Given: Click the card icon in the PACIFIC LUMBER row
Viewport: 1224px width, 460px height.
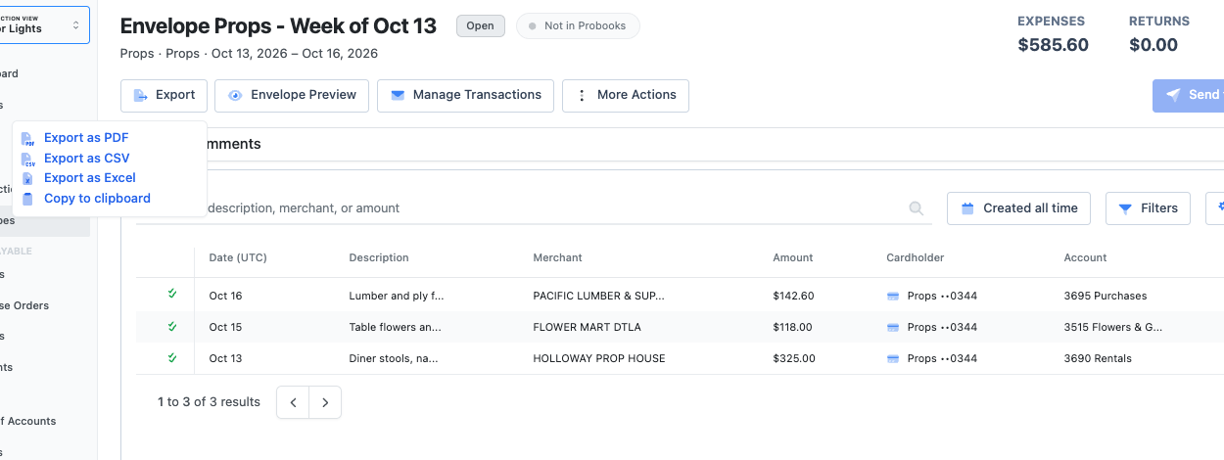Looking at the screenshot, I should point(893,296).
